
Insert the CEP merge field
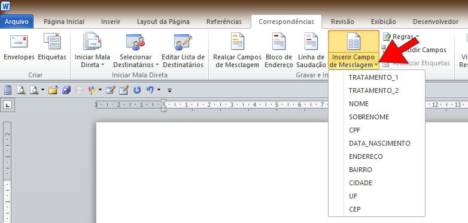pos(376,209)
